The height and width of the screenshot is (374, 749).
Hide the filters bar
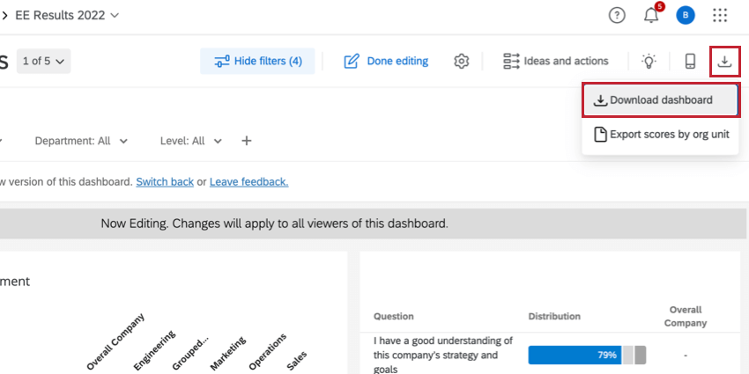(257, 61)
